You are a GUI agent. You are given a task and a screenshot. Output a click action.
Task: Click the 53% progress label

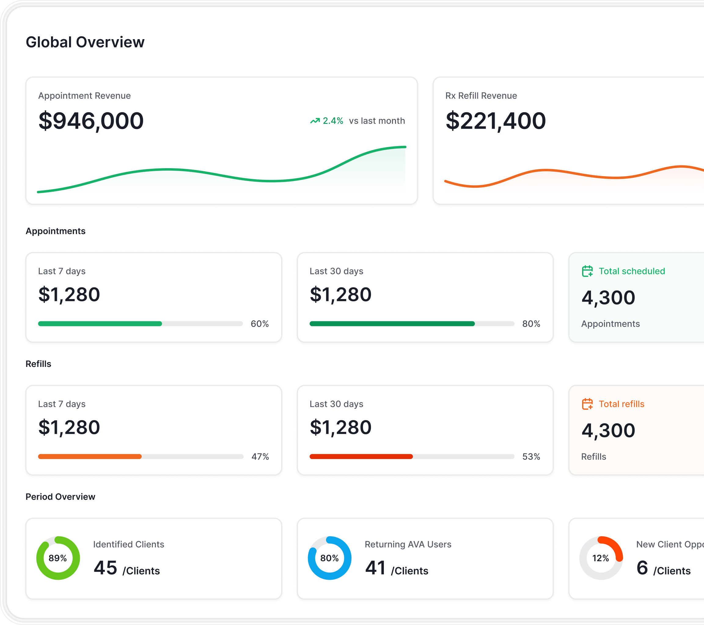point(531,457)
